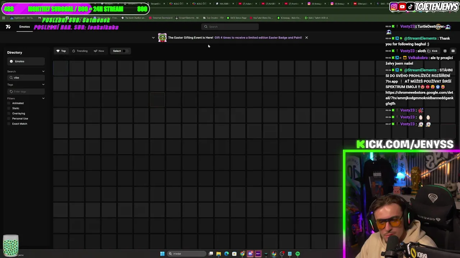Open Microsoft Store from taskbar
The width and height of the screenshot is (460, 258).
234,254
